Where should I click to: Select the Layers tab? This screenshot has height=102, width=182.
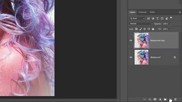click(133, 12)
